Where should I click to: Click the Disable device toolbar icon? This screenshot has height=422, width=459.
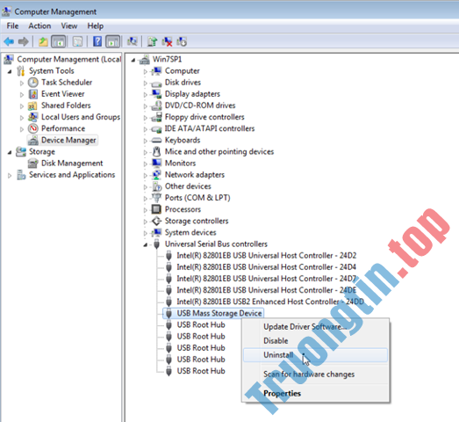(x=182, y=41)
